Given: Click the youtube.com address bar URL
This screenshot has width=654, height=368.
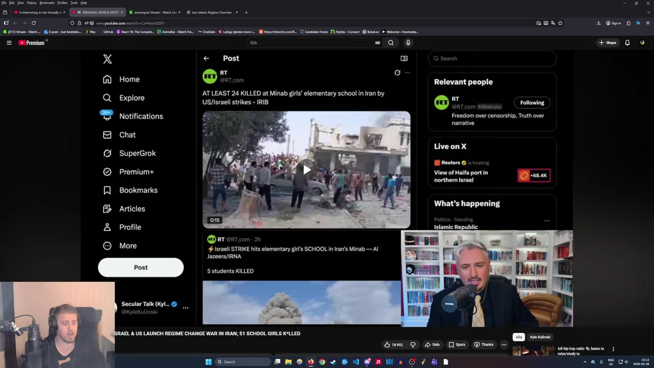Looking at the screenshot, I should point(130,23).
